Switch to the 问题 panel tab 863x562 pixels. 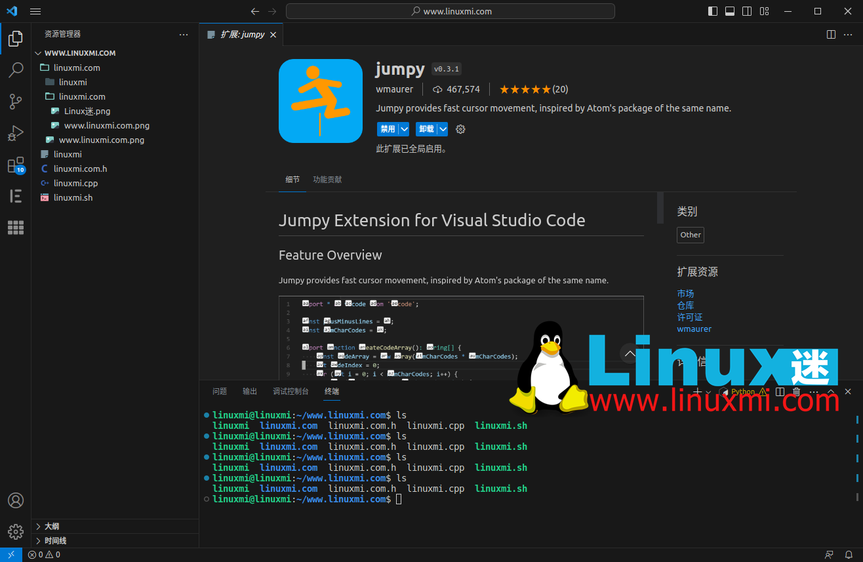click(x=220, y=391)
